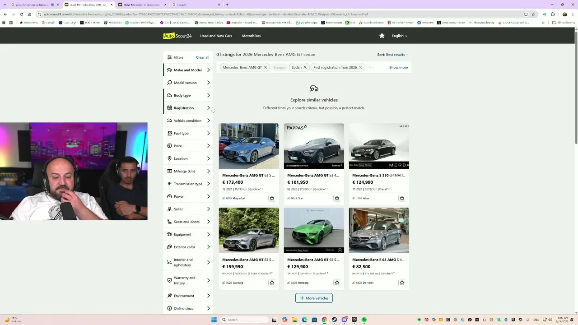Favorite the € 159,990 AMG GT listing
578x325 pixels.
(272, 283)
